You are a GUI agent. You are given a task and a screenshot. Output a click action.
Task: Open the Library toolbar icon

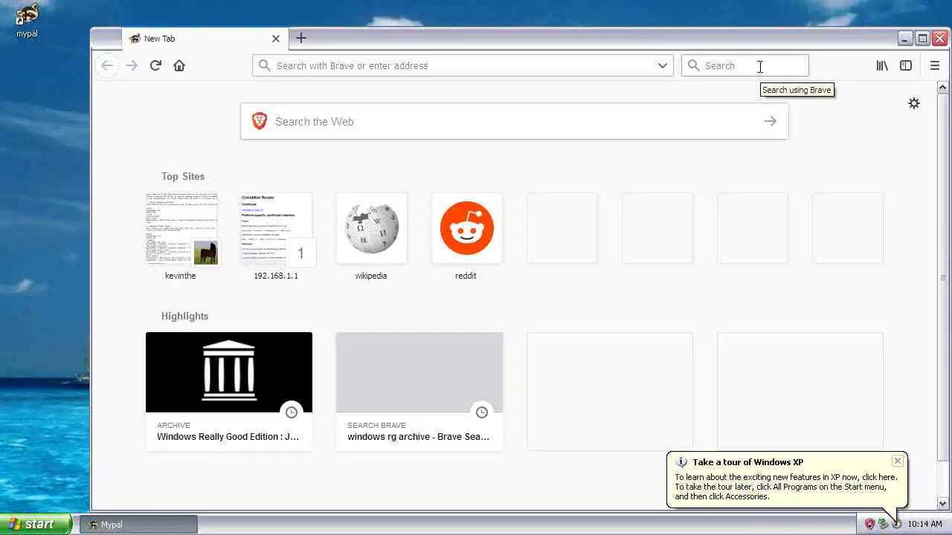coord(882,65)
